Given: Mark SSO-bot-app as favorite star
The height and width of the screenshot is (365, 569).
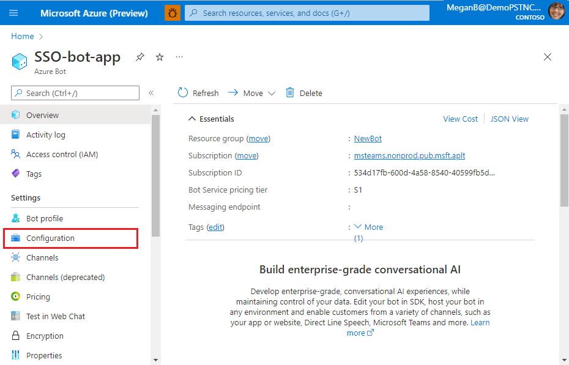Looking at the screenshot, I should point(160,57).
